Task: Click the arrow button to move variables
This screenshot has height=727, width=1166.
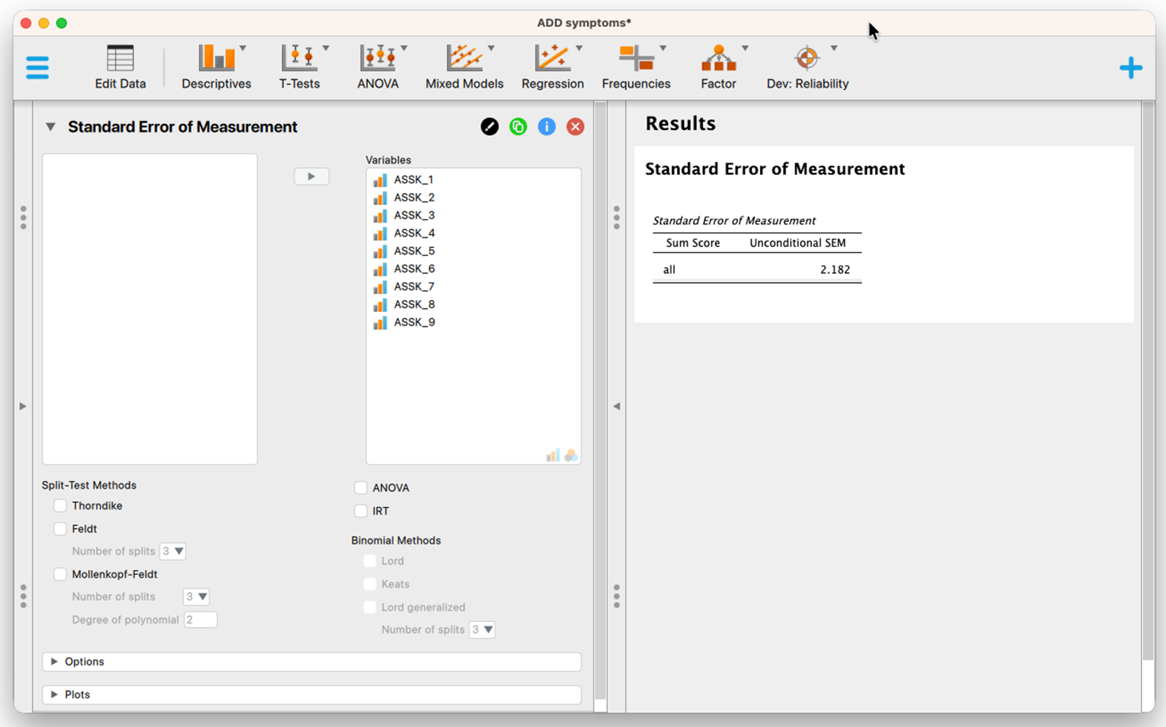Action: coord(312,177)
